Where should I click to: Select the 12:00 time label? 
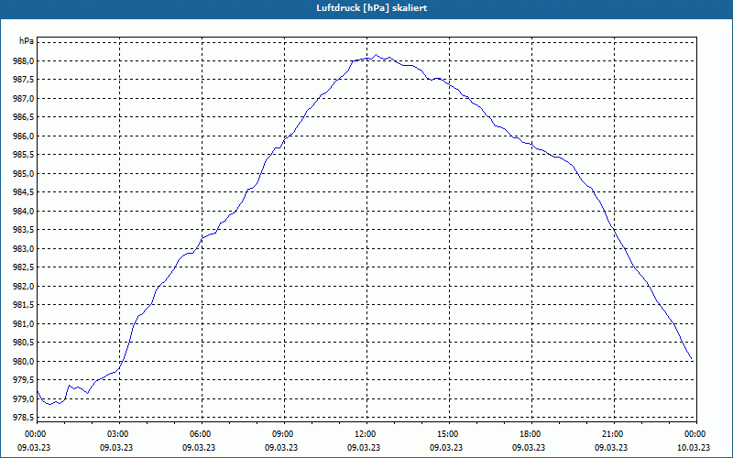tap(366, 434)
